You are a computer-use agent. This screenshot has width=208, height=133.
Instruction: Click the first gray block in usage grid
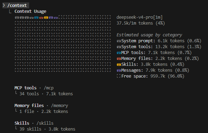pyautogui.click(x=17, y=17)
